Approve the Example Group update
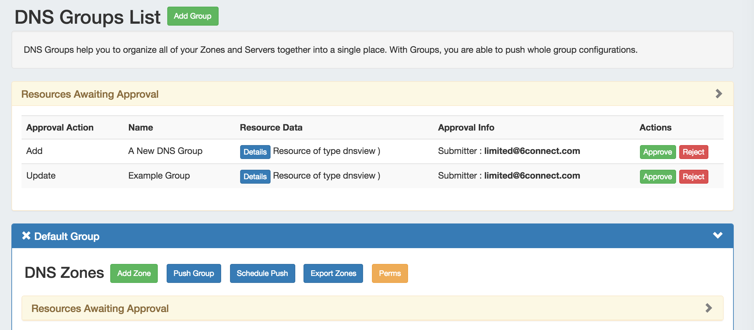The image size is (754, 330). 657,177
